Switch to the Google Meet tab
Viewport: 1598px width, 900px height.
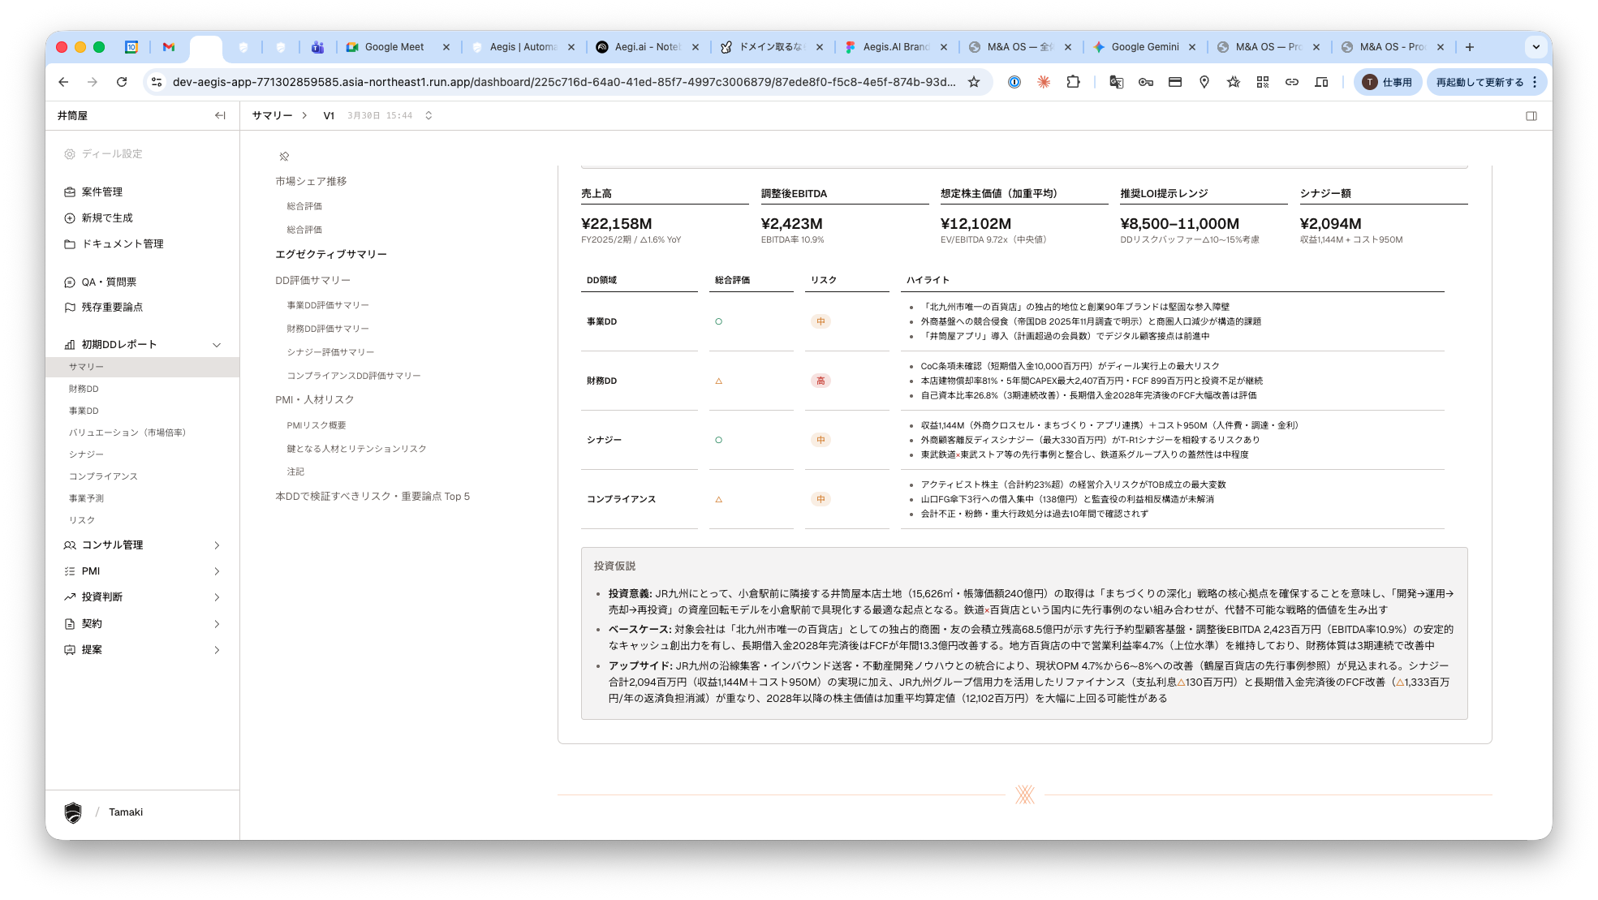pos(394,47)
